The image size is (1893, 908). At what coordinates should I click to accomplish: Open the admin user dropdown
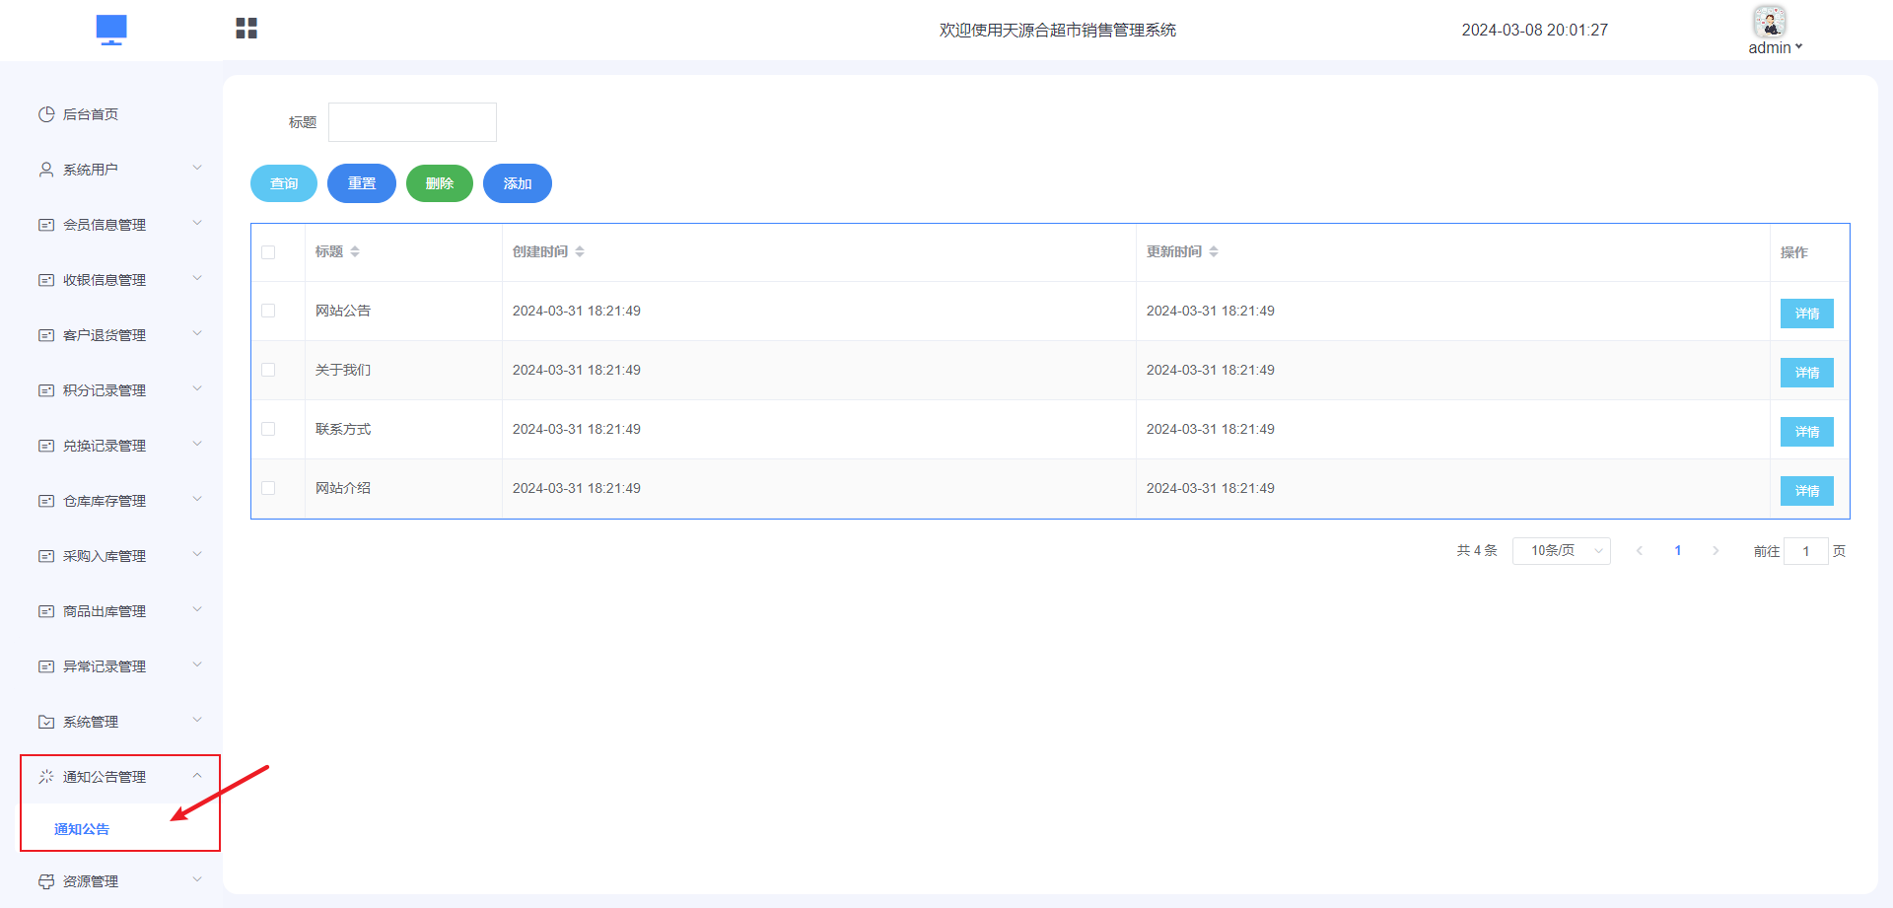point(1776,47)
